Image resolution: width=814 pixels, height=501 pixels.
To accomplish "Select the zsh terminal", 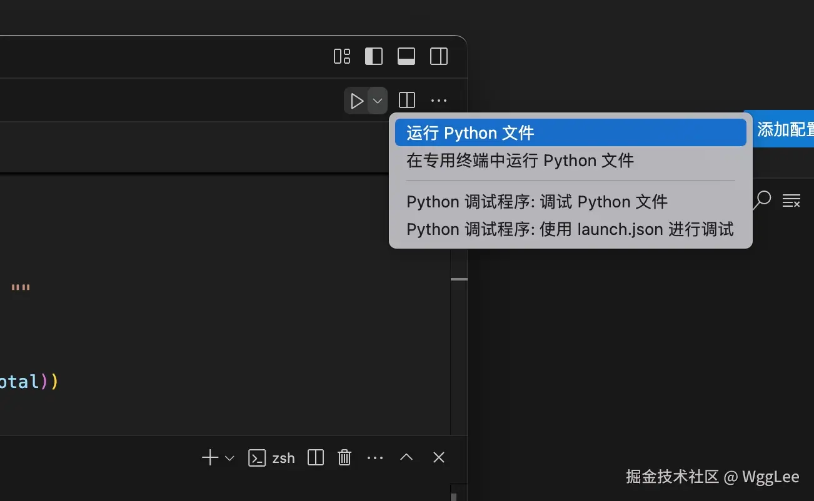I will (x=271, y=458).
